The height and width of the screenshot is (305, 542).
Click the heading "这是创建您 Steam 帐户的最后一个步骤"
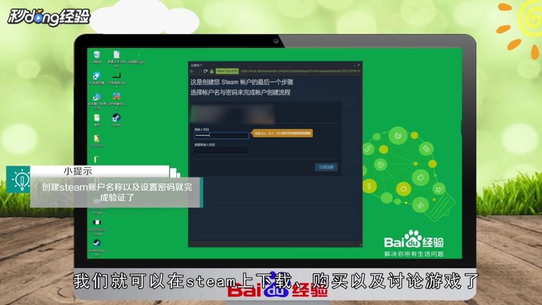point(241,82)
